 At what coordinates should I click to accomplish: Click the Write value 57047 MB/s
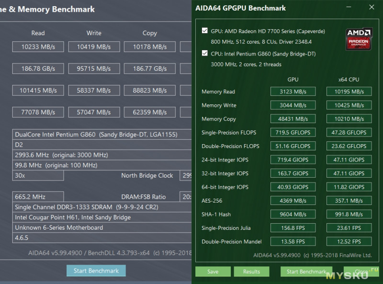click(94, 112)
